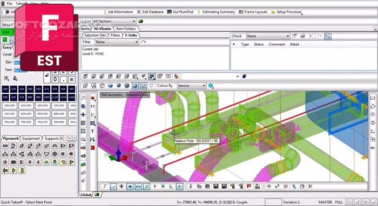
Task: Open the Colour By Service dropdown
Action: (x=191, y=86)
